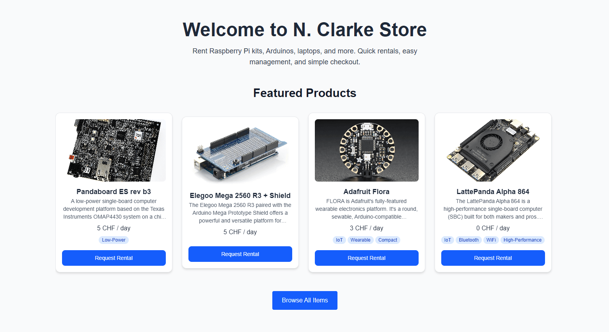Open the Pandaboard ES rev b3 product image
Viewport: 609px width, 332px height.
click(x=114, y=150)
